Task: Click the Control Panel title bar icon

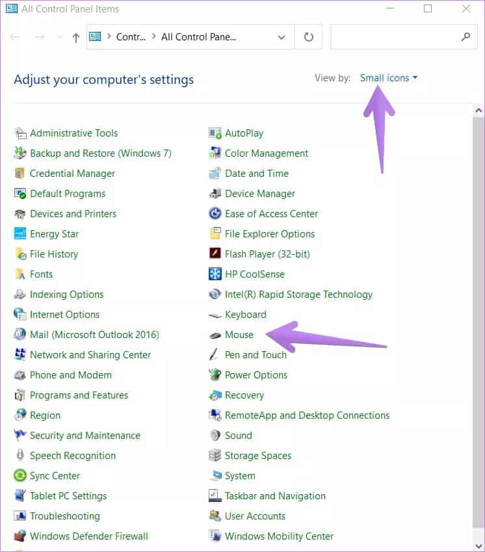Action: (12, 8)
